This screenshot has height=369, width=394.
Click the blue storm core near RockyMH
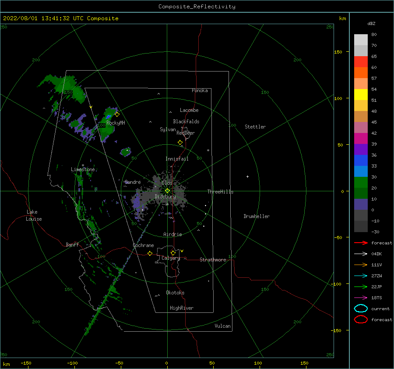tap(108, 117)
